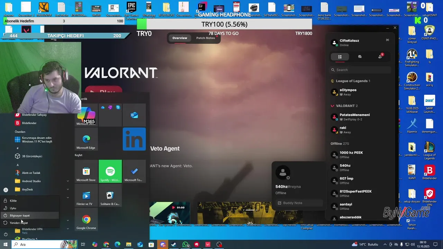443x249 pixels.
Task: Open Task View on the taskbar
Action: click(83, 245)
